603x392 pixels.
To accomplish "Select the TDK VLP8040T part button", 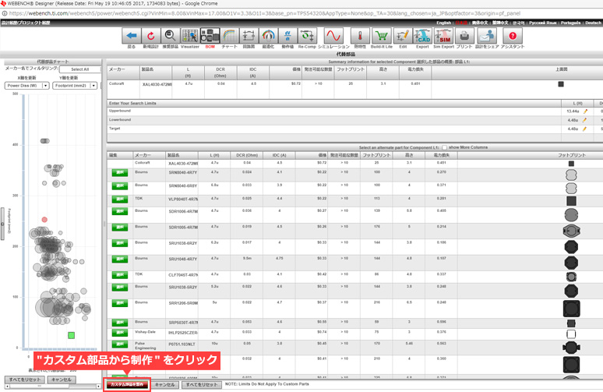I will pyautogui.click(x=120, y=200).
